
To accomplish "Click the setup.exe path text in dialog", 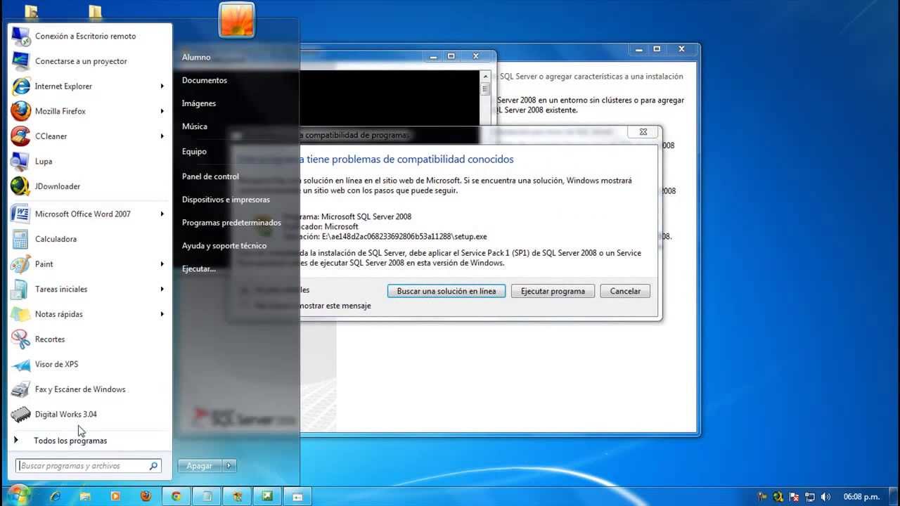I will [x=404, y=237].
